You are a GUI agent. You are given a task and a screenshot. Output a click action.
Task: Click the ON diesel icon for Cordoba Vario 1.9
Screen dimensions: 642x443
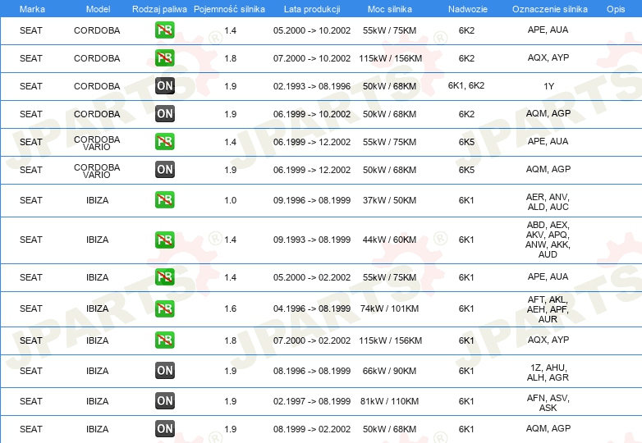tap(164, 169)
